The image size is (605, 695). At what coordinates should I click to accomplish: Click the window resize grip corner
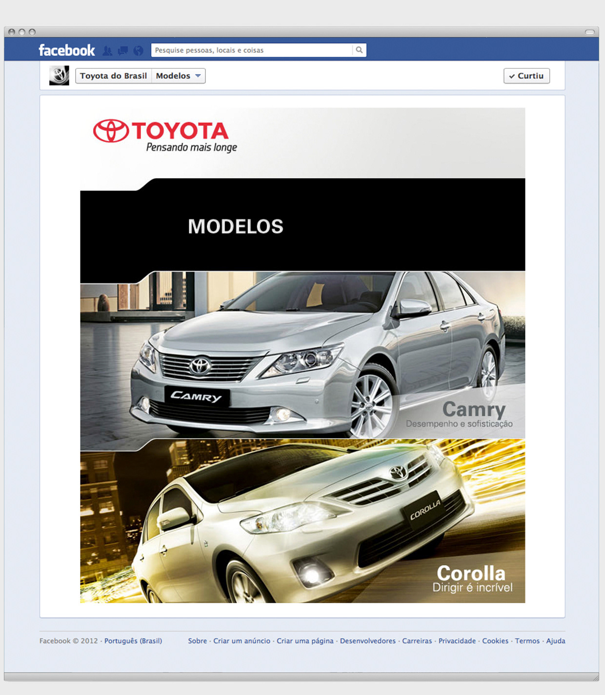(595, 677)
